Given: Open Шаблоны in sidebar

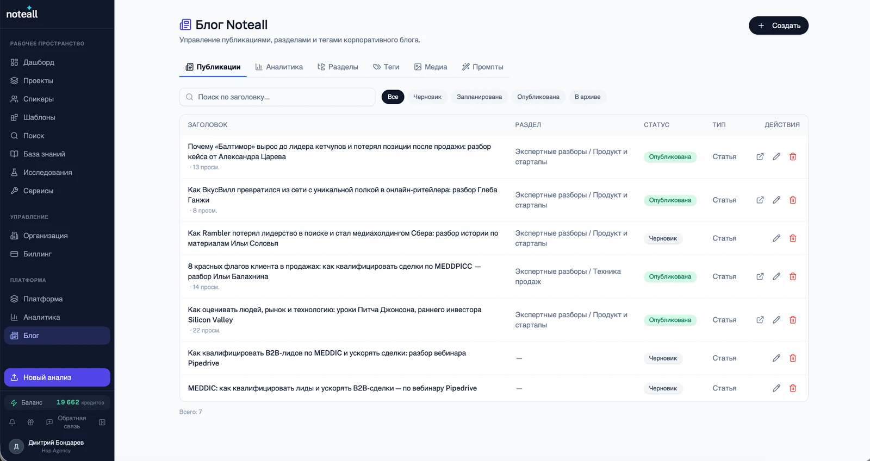Looking at the screenshot, I should pos(57,117).
